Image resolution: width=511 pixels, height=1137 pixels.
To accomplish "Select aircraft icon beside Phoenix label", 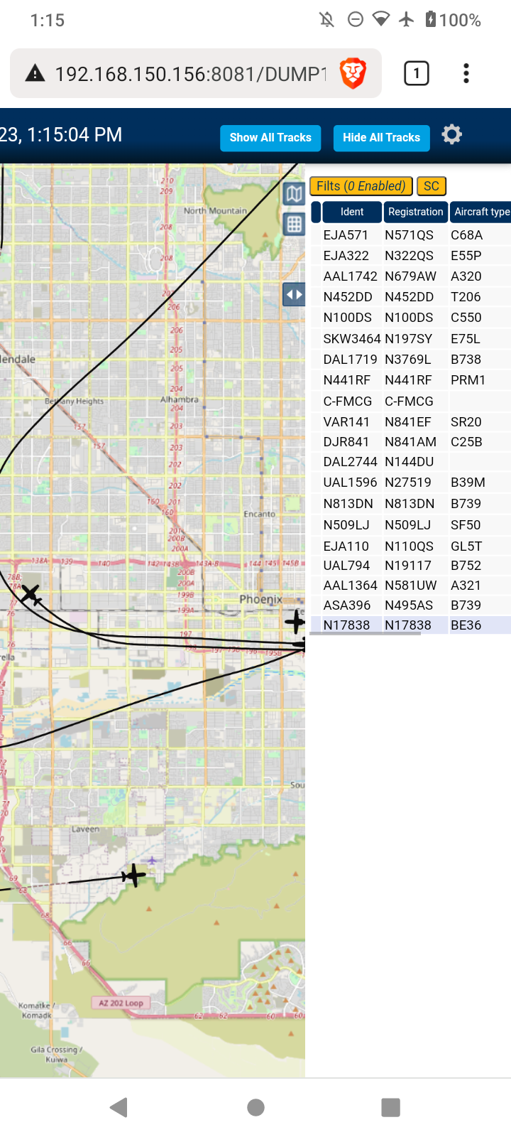I will tap(295, 623).
